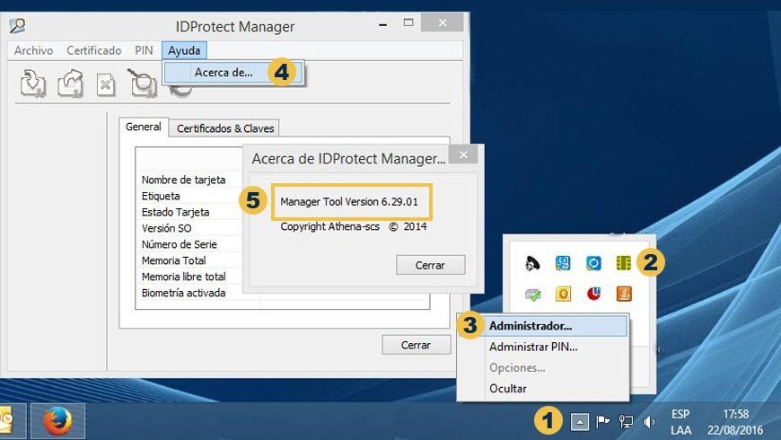Click the Etiqueta row
Image resolution: width=781 pixels, height=440 pixels.
pyautogui.click(x=189, y=196)
